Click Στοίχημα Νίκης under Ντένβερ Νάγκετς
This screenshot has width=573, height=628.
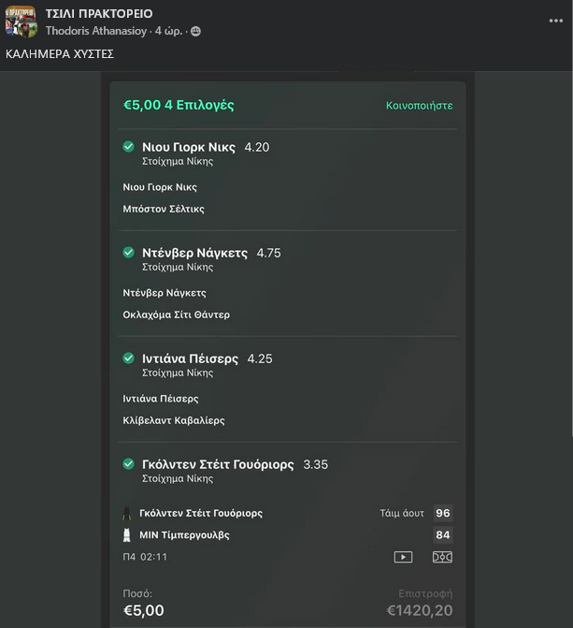click(178, 267)
